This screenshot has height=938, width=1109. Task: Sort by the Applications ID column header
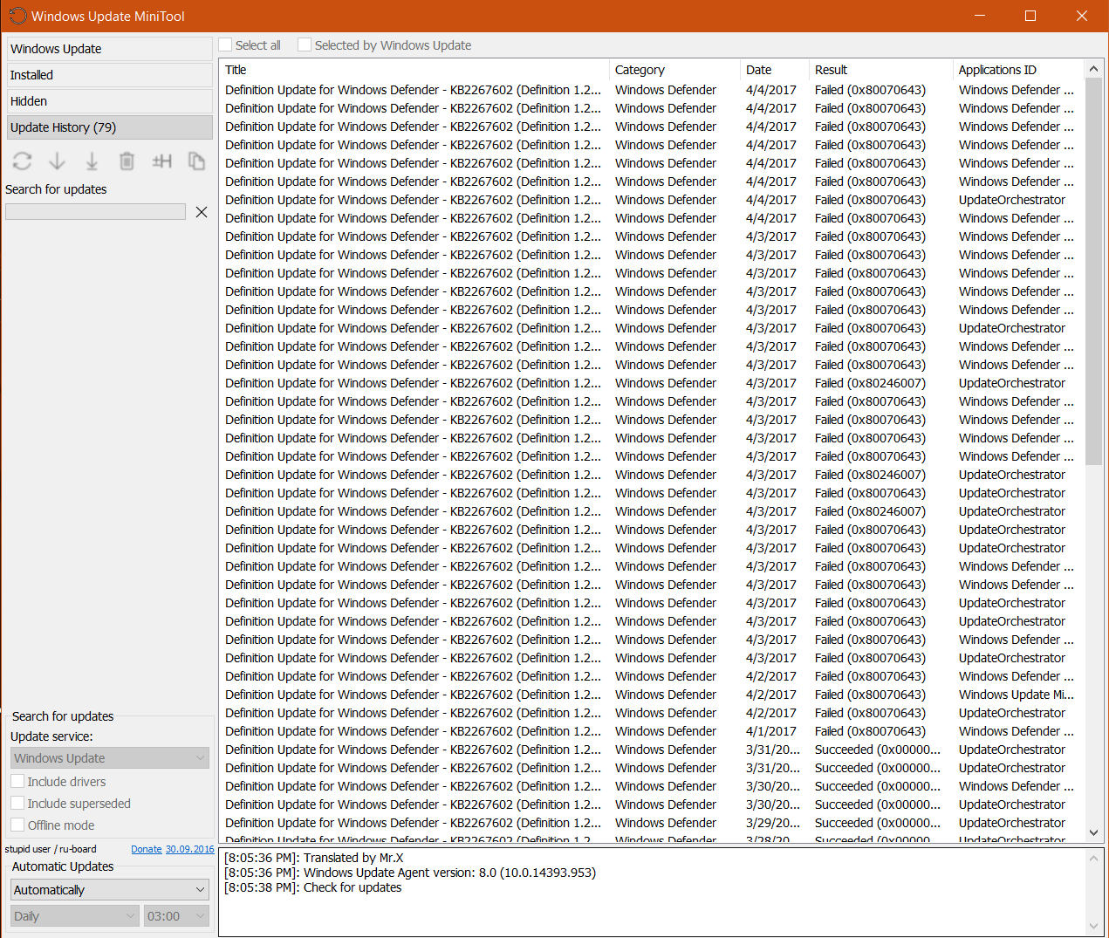click(1017, 70)
